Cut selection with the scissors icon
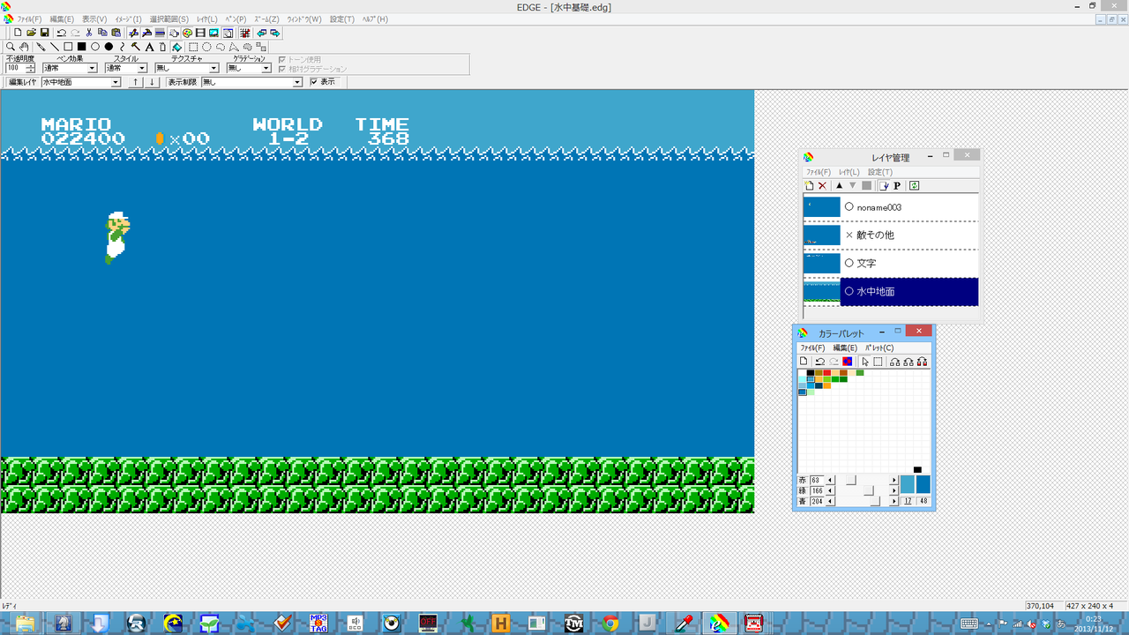Viewport: 1129px width, 635px height. (89, 33)
